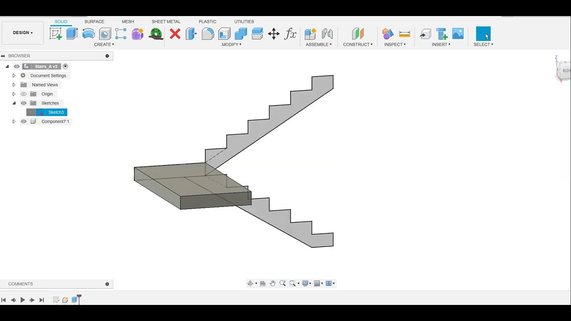The width and height of the screenshot is (571, 321).
Task: Open the Insert dropdown menu
Action: coord(441,45)
